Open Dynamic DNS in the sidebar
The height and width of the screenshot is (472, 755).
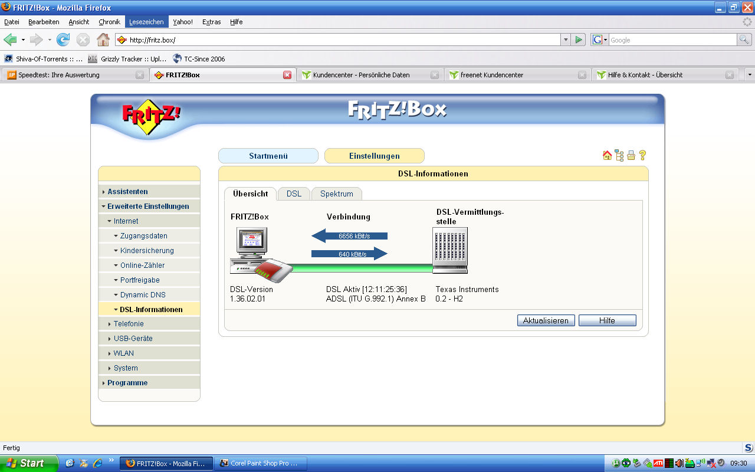[143, 295]
